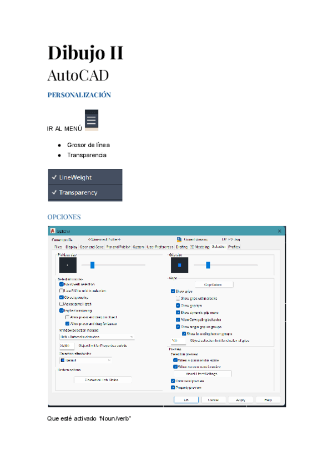
Task: Adjust the Grip size slider handle
Action: (x=208, y=265)
